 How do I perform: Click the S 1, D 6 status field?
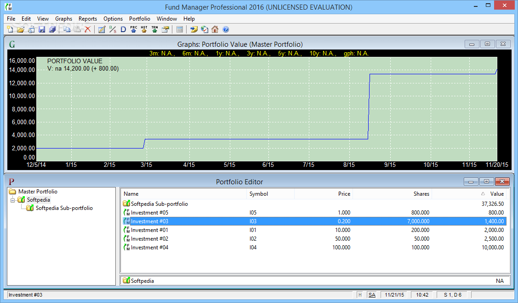point(453,295)
